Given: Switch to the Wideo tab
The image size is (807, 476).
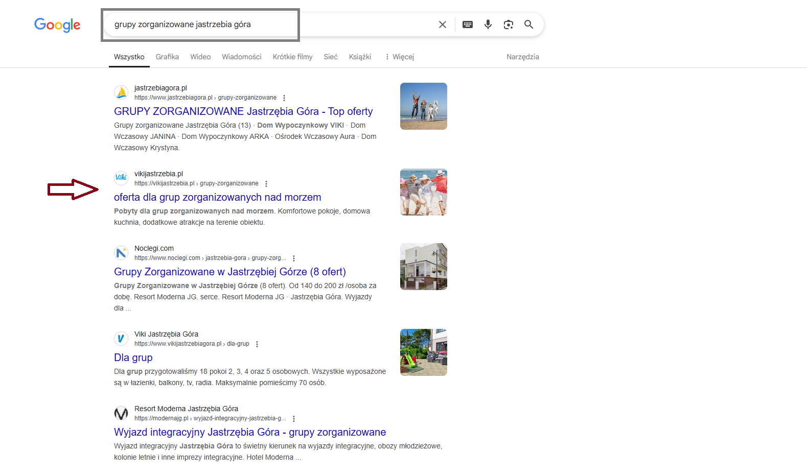Looking at the screenshot, I should [200, 57].
